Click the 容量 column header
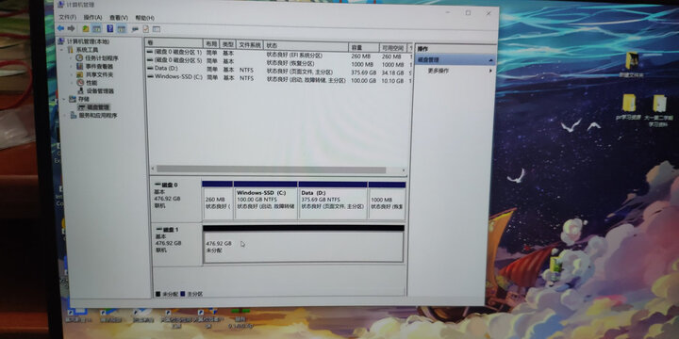 [364, 48]
